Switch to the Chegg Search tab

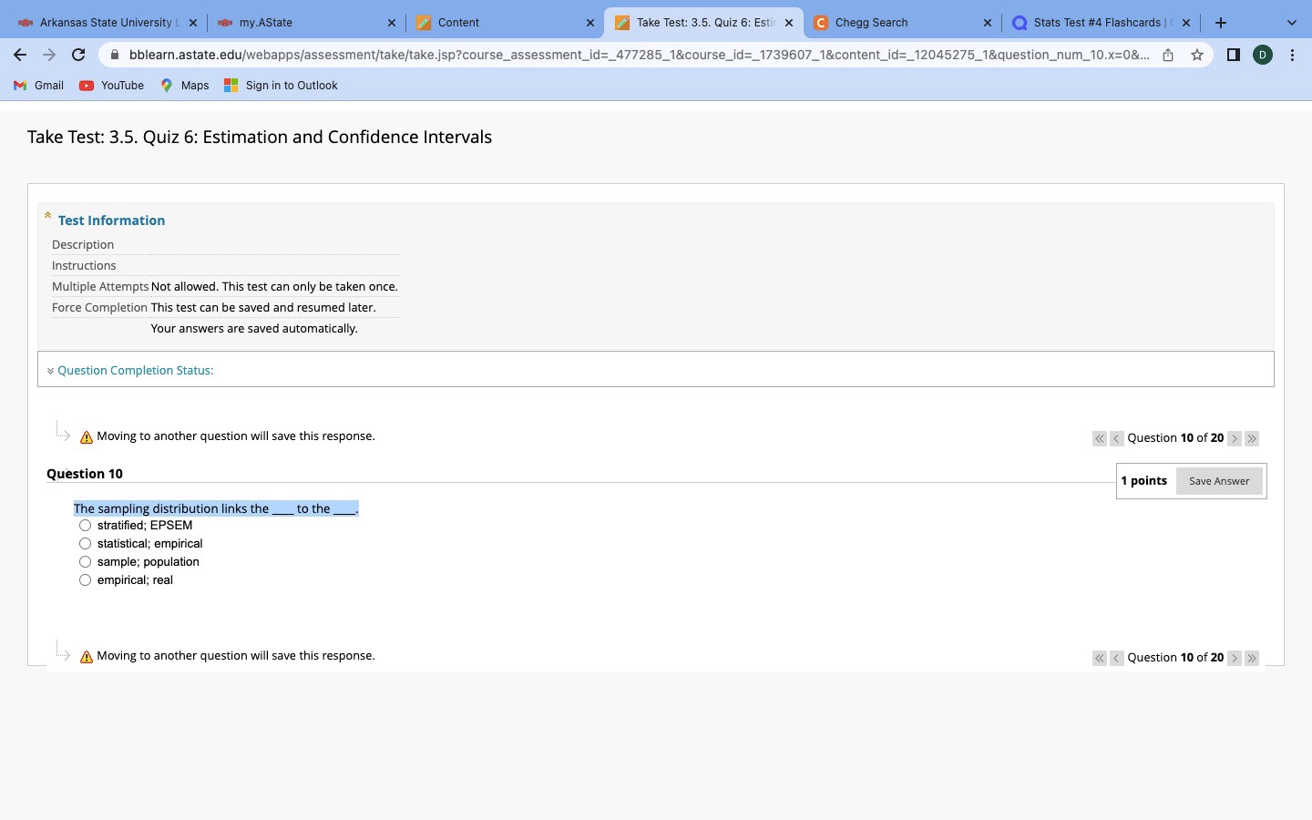[x=902, y=23]
